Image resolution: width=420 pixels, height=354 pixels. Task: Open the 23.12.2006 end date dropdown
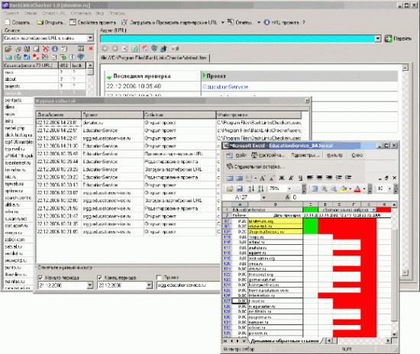(x=149, y=285)
